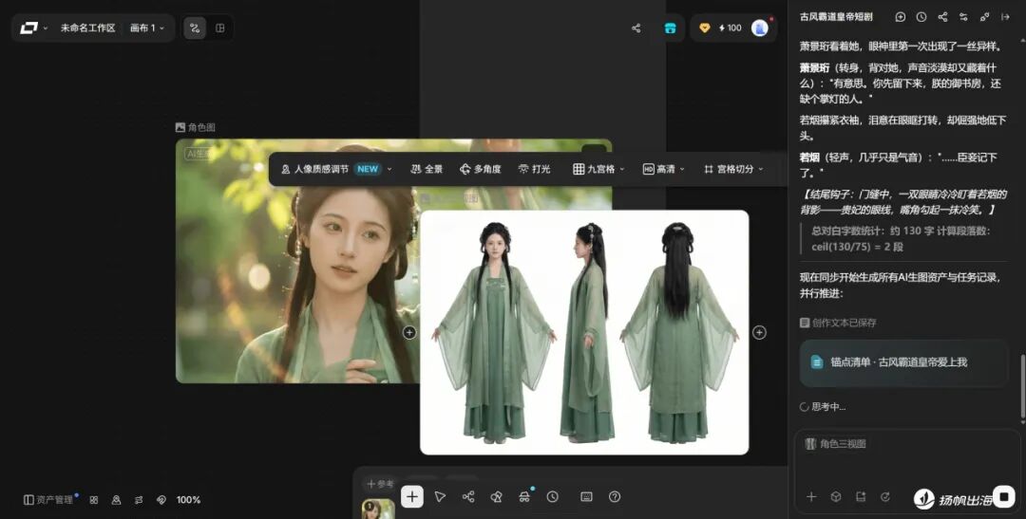Start a new chat in side panel
This screenshot has width=1026, height=519.
(x=901, y=17)
